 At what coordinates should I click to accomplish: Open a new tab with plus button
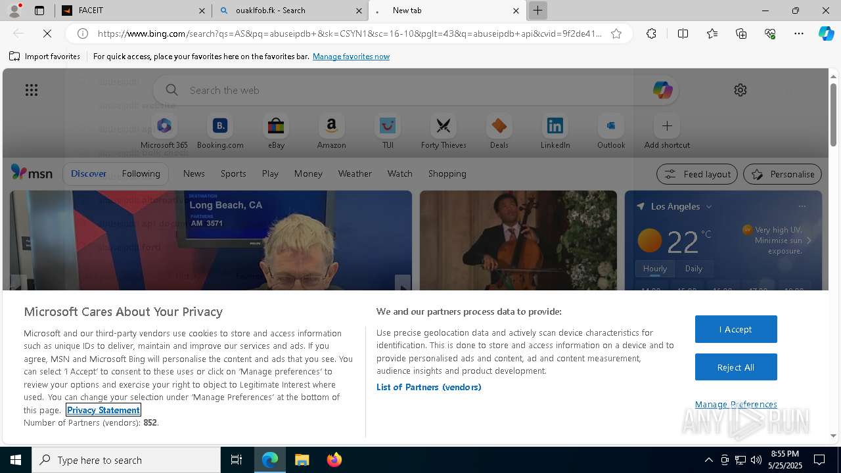[x=537, y=11]
